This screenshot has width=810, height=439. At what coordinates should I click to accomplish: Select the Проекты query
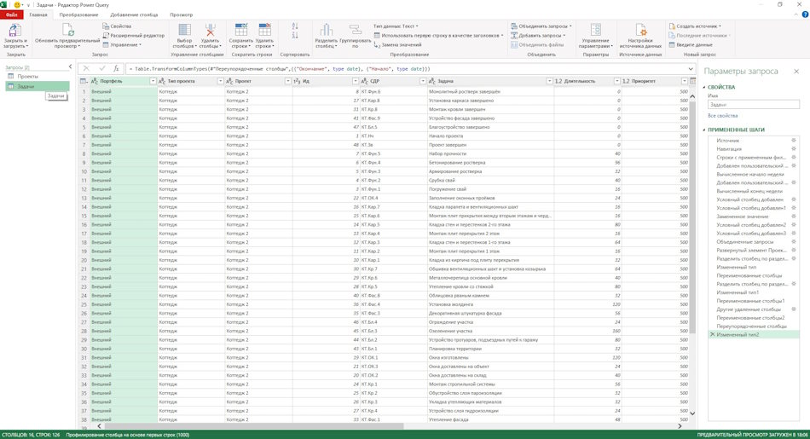tap(38, 77)
